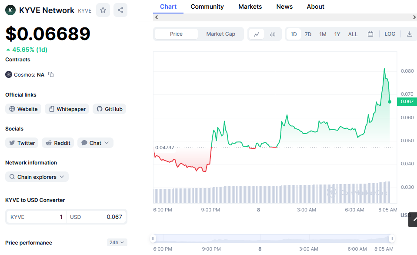Click the $0.06689 price heading
This screenshot has height=255, width=417.
tap(48, 34)
